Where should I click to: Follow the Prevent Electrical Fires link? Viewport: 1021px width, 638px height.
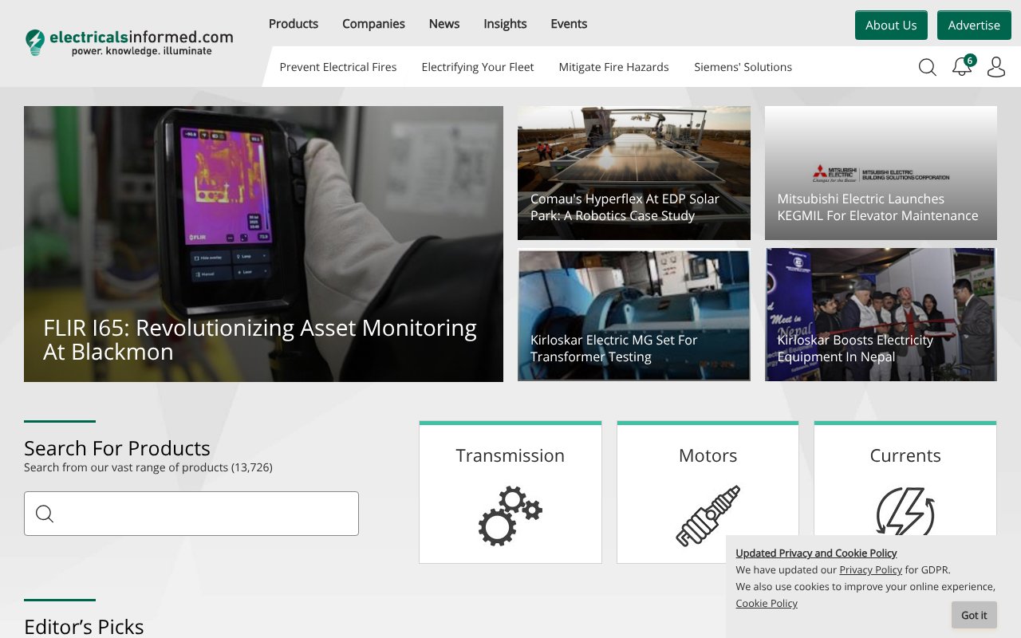[x=337, y=67]
